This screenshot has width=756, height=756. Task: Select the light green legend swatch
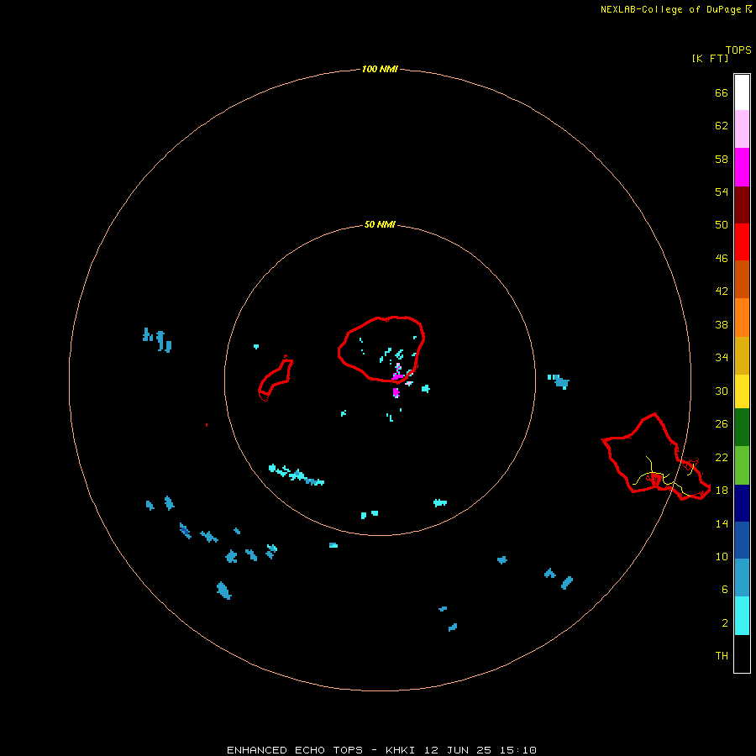pyautogui.click(x=742, y=465)
